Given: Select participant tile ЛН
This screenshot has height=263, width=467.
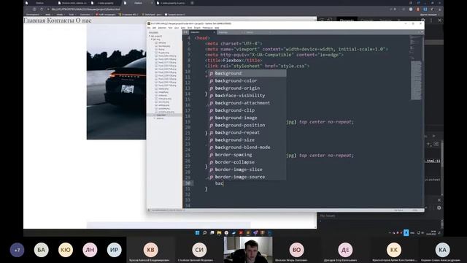Looking at the screenshot, I should (90, 250).
